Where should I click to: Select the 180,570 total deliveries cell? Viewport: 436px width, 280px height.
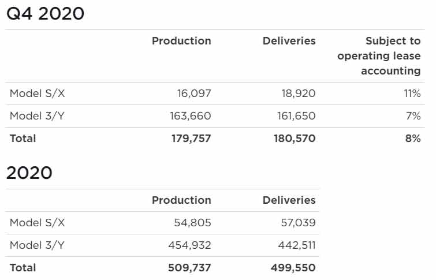point(295,139)
